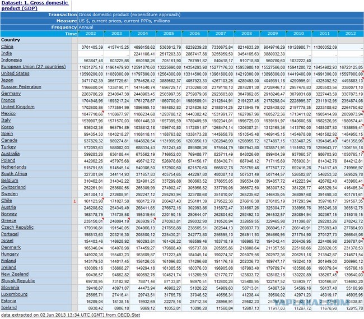The width and height of the screenshot is (364, 319).
Task: Open the Slovak Republic link
Action: coord(18,280)
